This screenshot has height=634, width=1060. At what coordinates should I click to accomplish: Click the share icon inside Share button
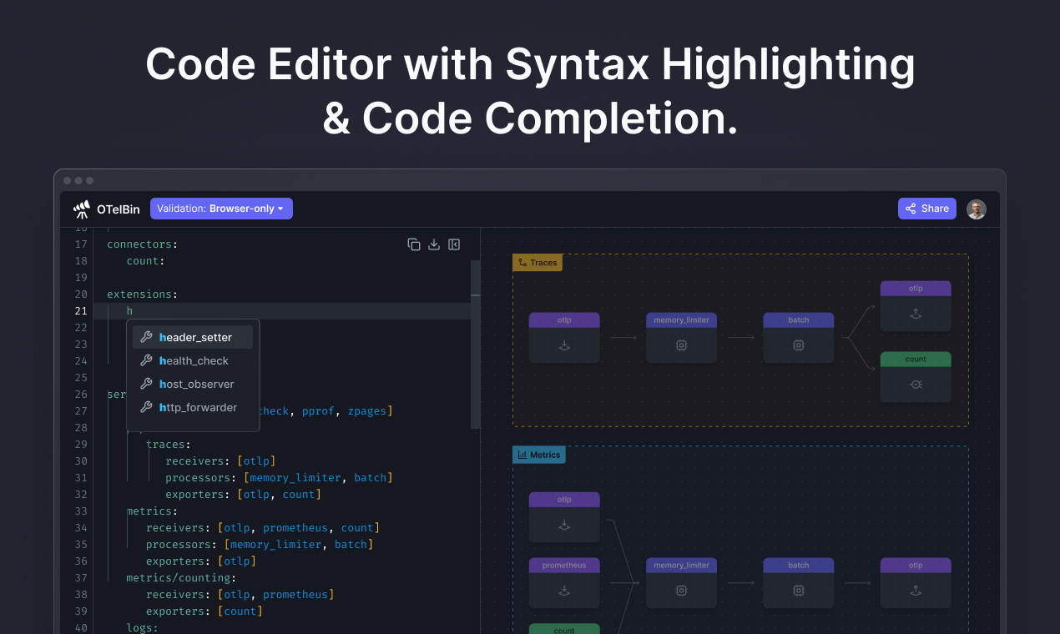click(x=911, y=209)
